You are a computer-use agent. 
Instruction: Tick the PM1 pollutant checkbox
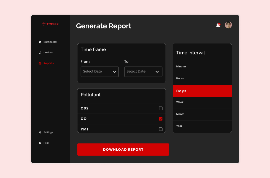(x=161, y=129)
